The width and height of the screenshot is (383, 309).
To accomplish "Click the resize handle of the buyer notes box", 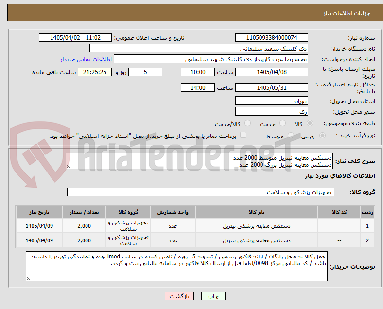I will click(x=28, y=278).
